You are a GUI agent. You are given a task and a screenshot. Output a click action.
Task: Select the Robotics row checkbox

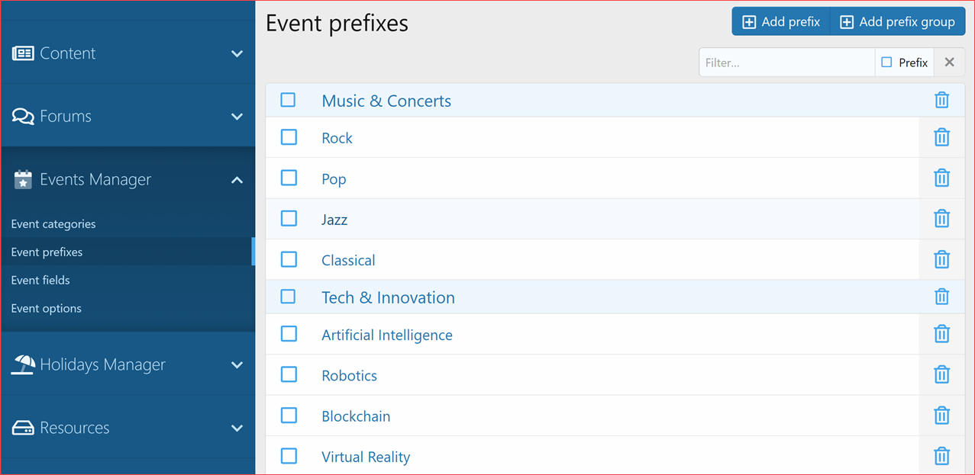pos(289,374)
